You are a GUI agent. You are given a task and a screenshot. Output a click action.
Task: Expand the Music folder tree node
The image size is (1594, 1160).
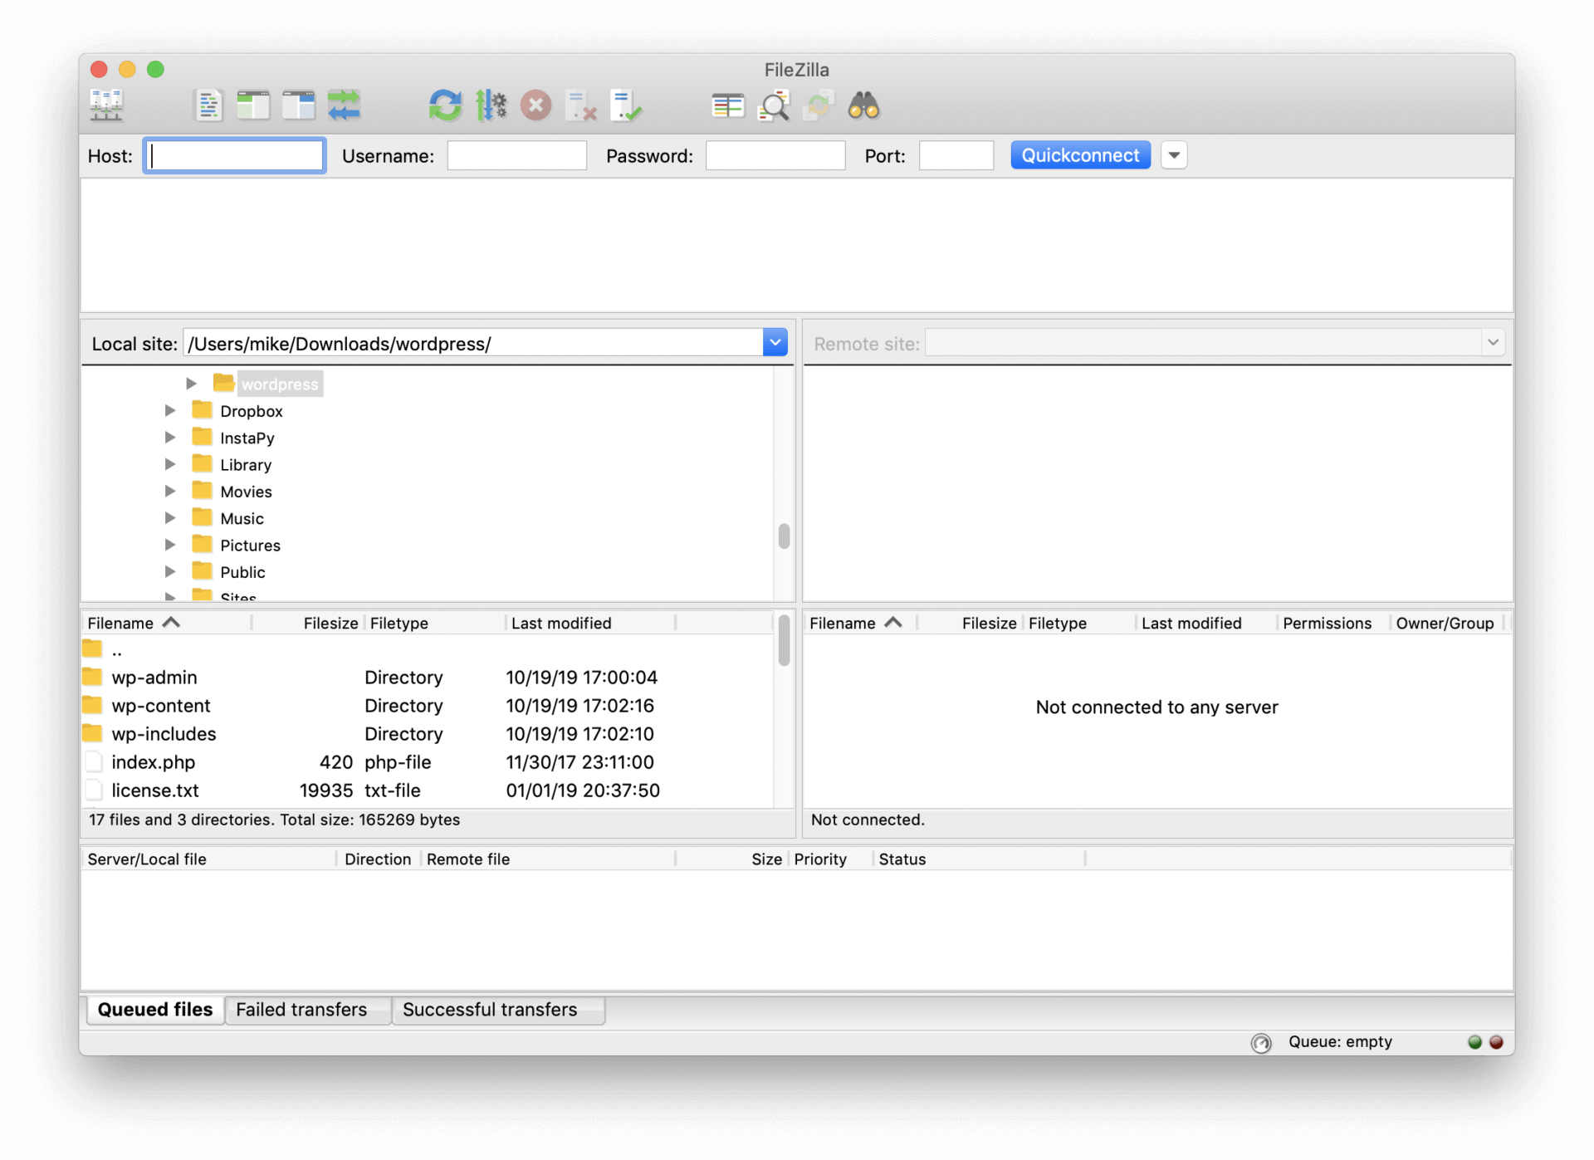pyautogui.click(x=169, y=517)
